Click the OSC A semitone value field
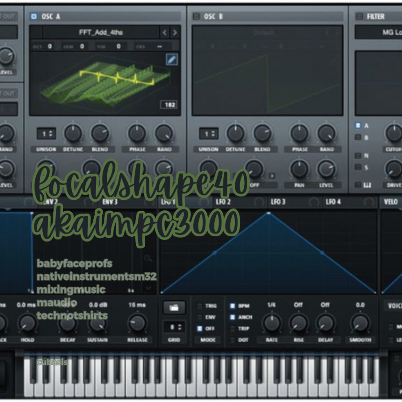The height and width of the screenshot is (402, 402). (x=82, y=46)
